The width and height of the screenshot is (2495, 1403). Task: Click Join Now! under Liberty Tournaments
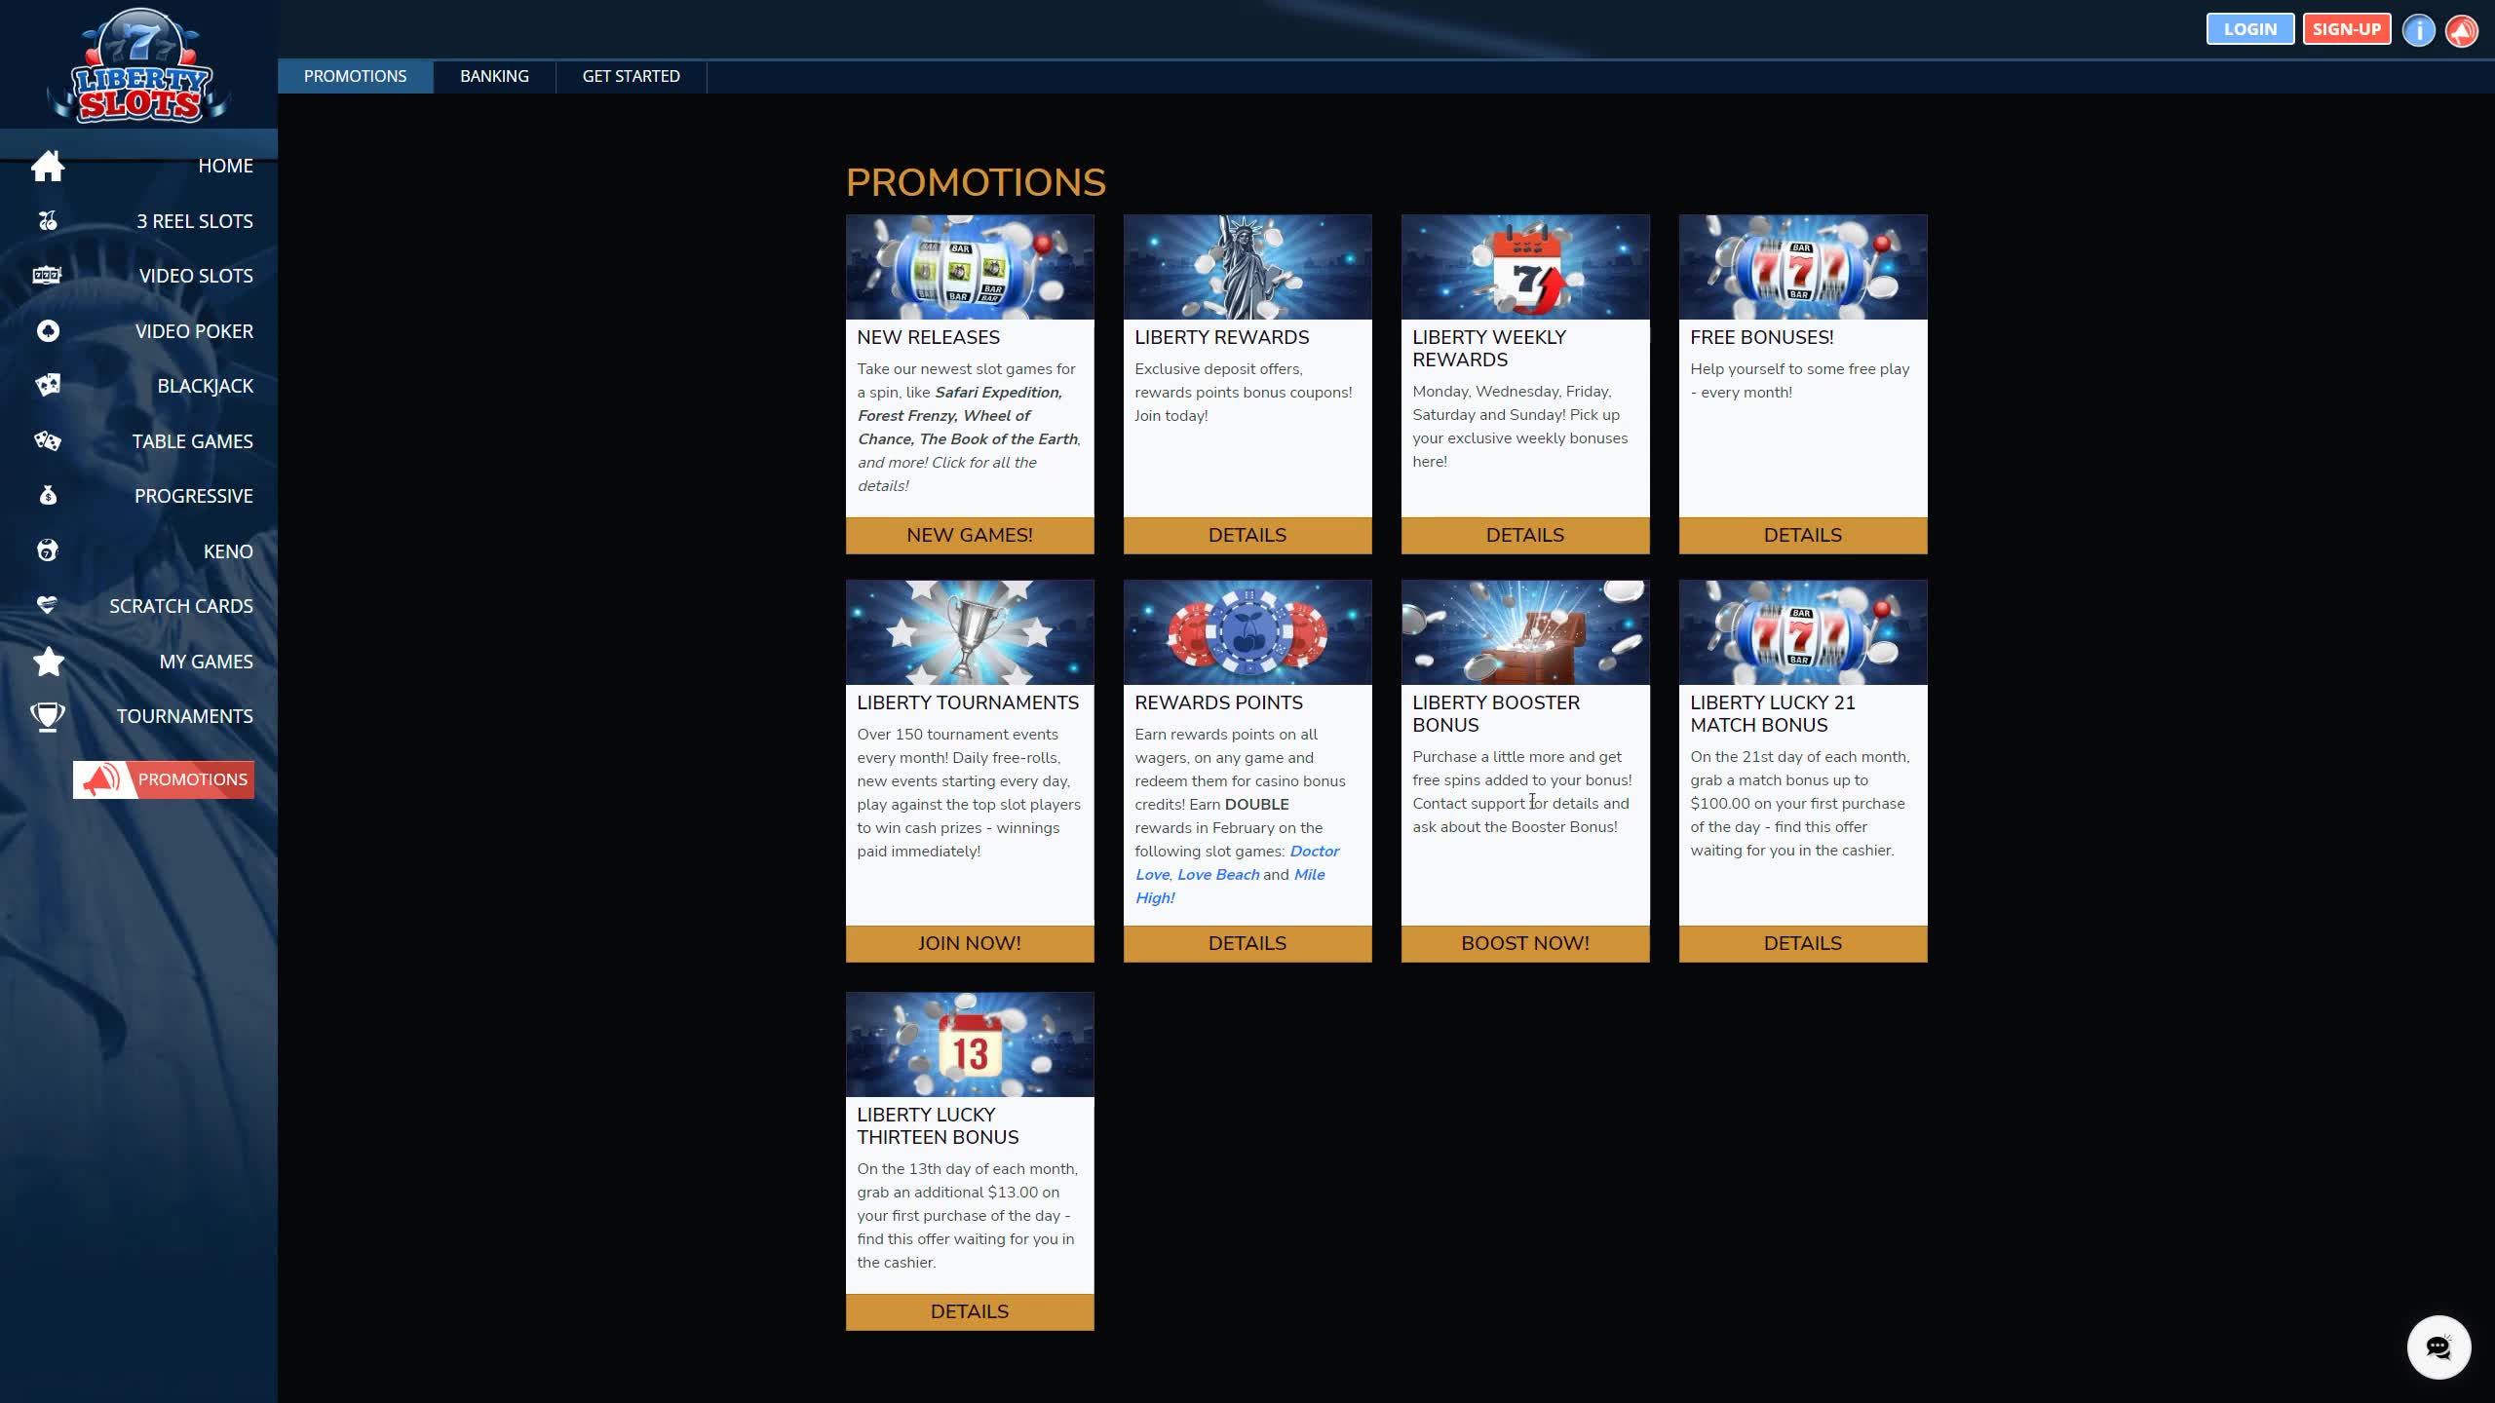[x=969, y=943]
